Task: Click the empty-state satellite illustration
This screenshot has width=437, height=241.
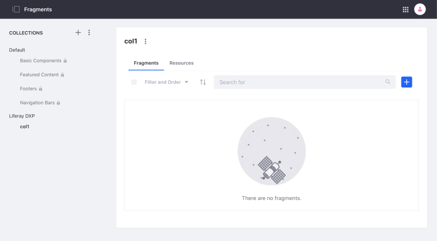Action: [271, 151]
